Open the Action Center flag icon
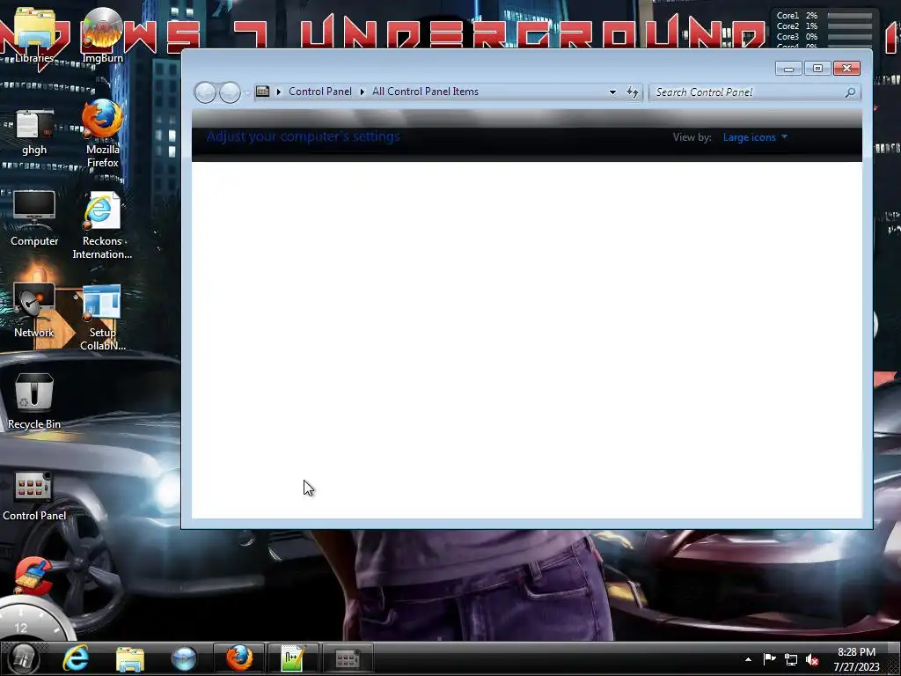The image size is (901, 676). [769, 658]
